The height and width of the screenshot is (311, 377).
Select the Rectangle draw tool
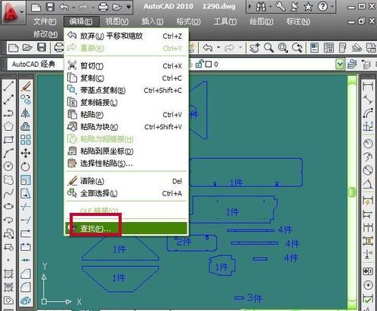8,140
